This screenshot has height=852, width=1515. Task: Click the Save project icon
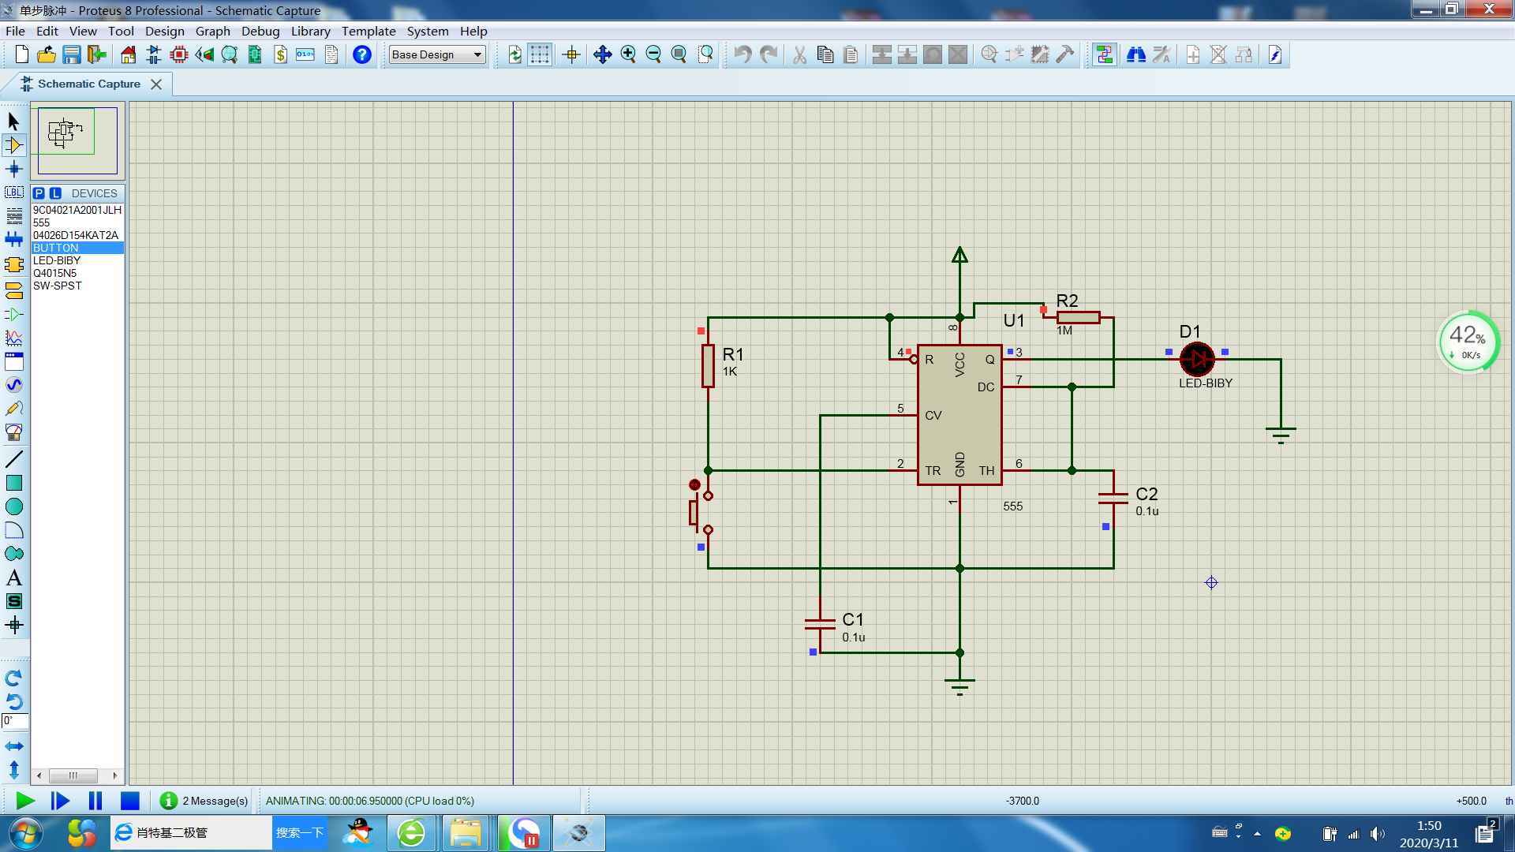[72, 54]
